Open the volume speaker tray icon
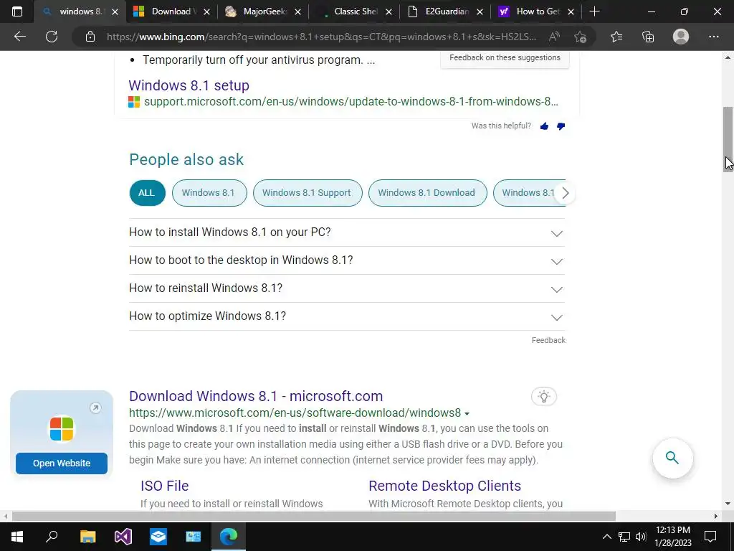Image resolution: width=734 pixels, height=551 pixels. point(641,537)
